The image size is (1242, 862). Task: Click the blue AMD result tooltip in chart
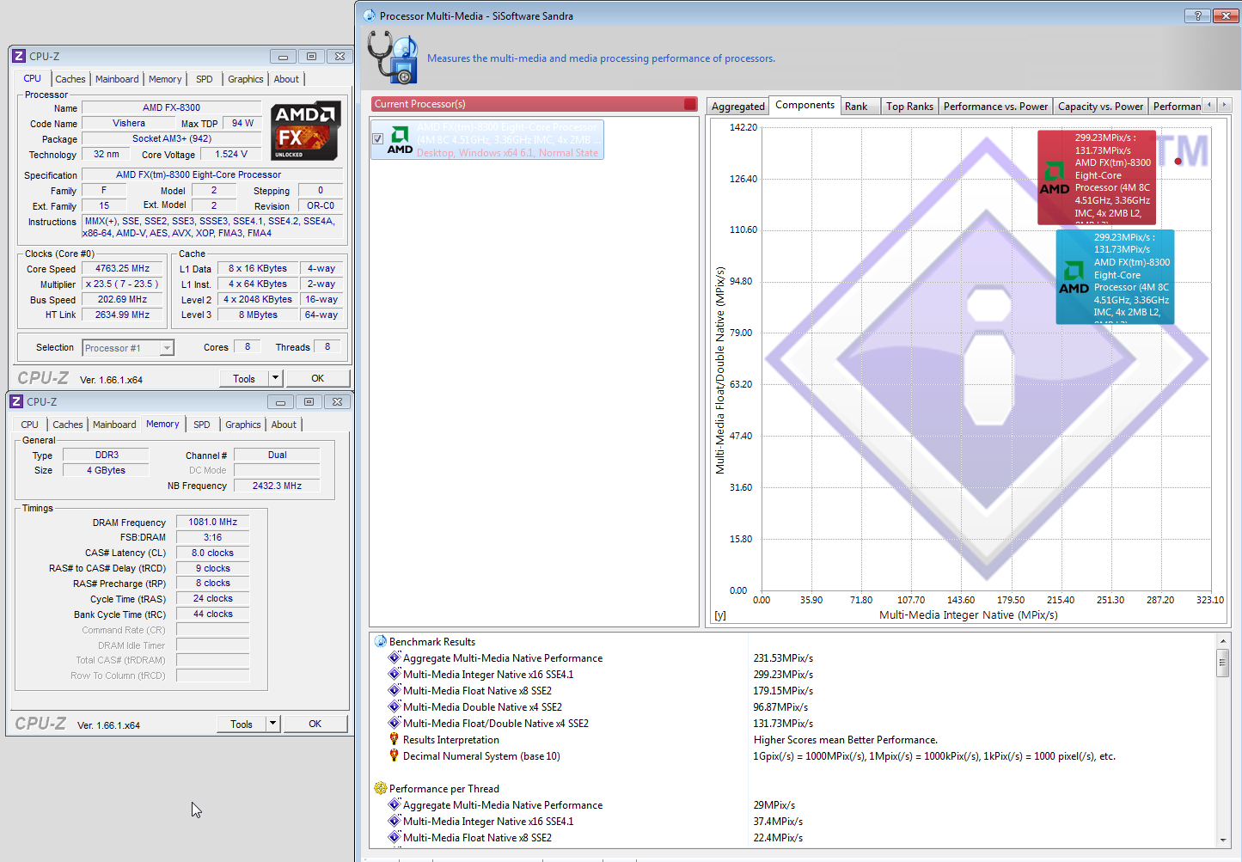1115,277
